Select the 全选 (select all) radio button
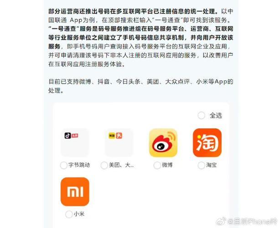The width and height of the screenshot is (280, 228). (202, 115)
